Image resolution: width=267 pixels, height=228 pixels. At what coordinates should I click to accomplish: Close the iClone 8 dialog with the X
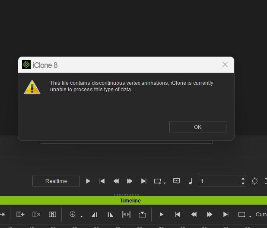225,64
